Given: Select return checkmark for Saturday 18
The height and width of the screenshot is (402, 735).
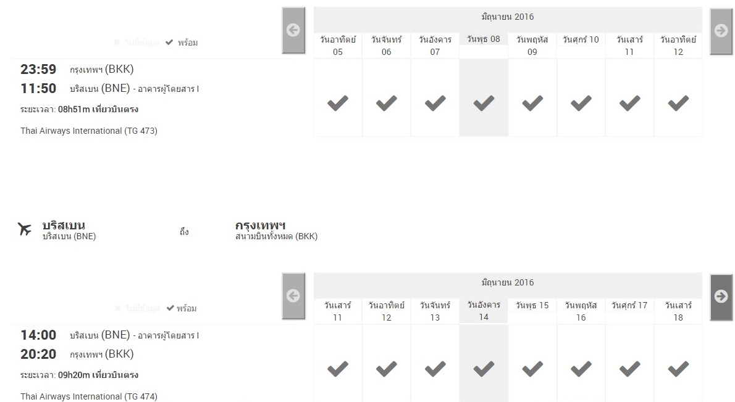Looking at the screenshot, I should (x=678, y=369).
